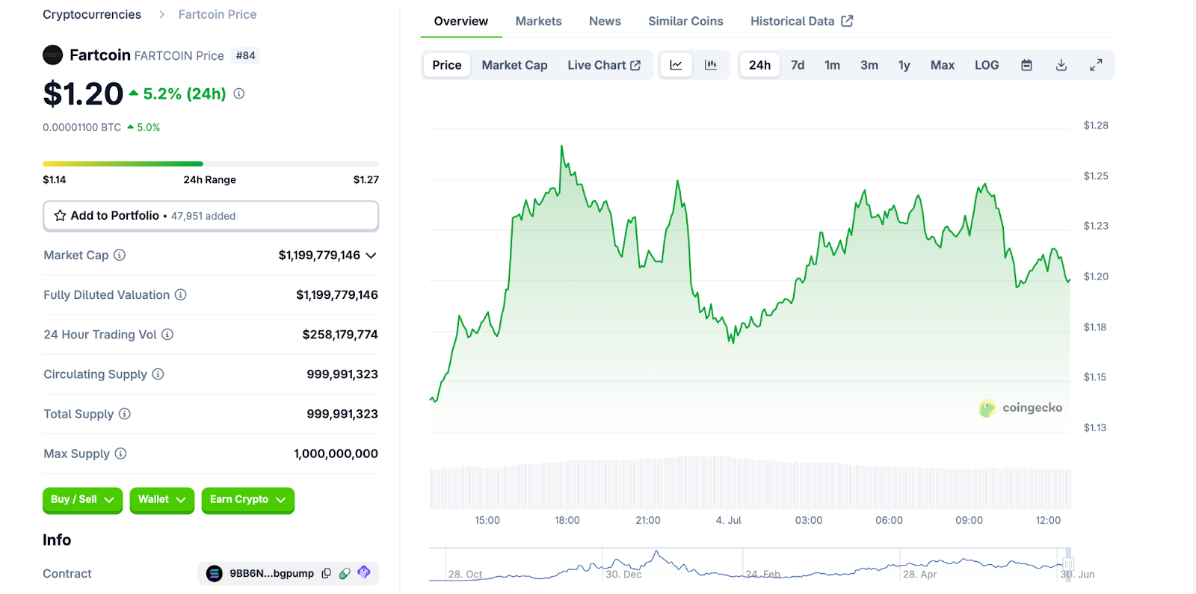Click Add to Portfolio button
1196x594 pixels.
211,216
